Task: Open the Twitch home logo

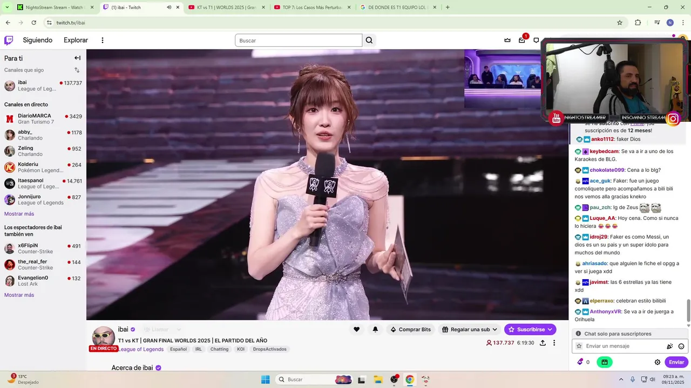Action: (x=9, y=40)
